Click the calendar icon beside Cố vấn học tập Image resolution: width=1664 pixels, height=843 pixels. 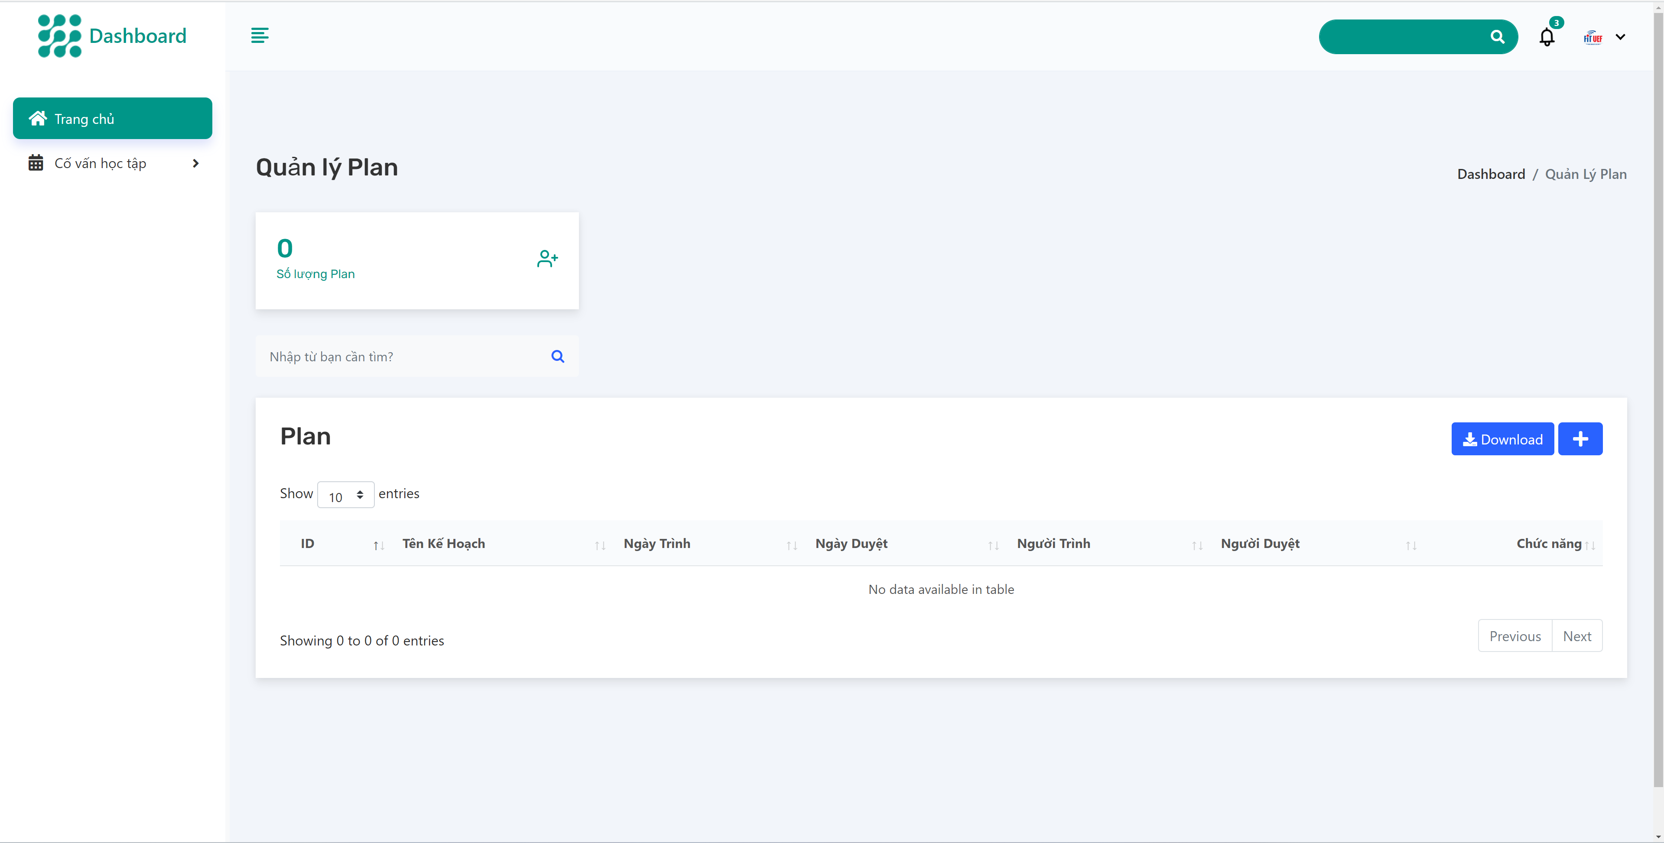click(x=36, y=163)
